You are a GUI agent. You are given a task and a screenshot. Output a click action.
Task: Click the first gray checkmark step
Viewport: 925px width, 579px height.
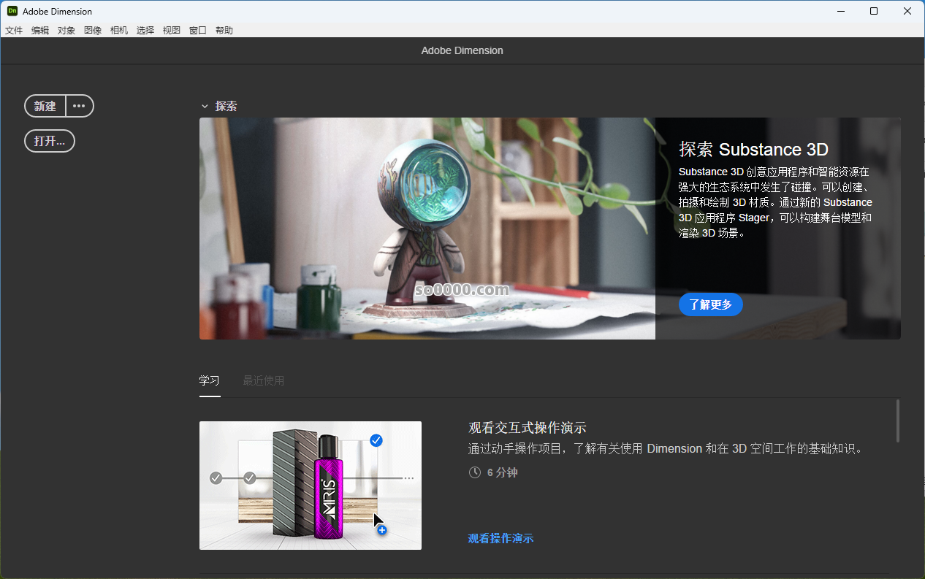point(216,478)
